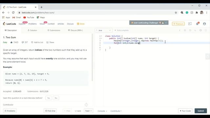Screen dimensions: 210x118
Task: Open the green Grammarly extension icon
Action: (x=187, y=12)
